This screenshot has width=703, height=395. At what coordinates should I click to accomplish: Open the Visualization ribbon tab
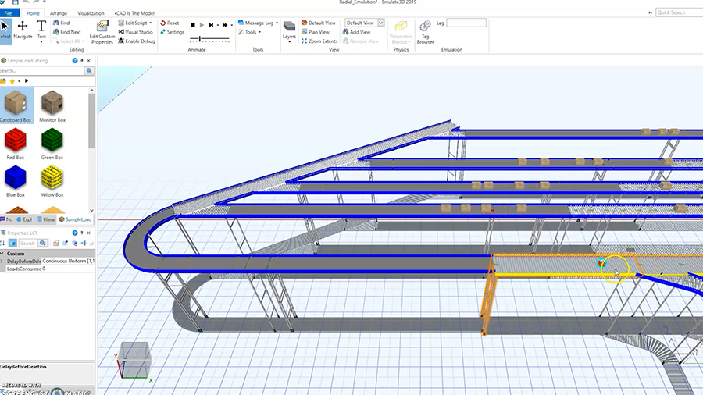tap(91, 13)
